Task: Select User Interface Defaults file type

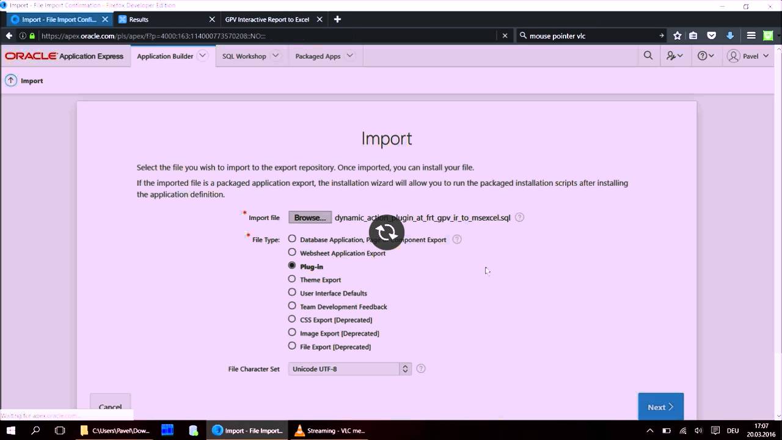Action: [x=292, y=293]
